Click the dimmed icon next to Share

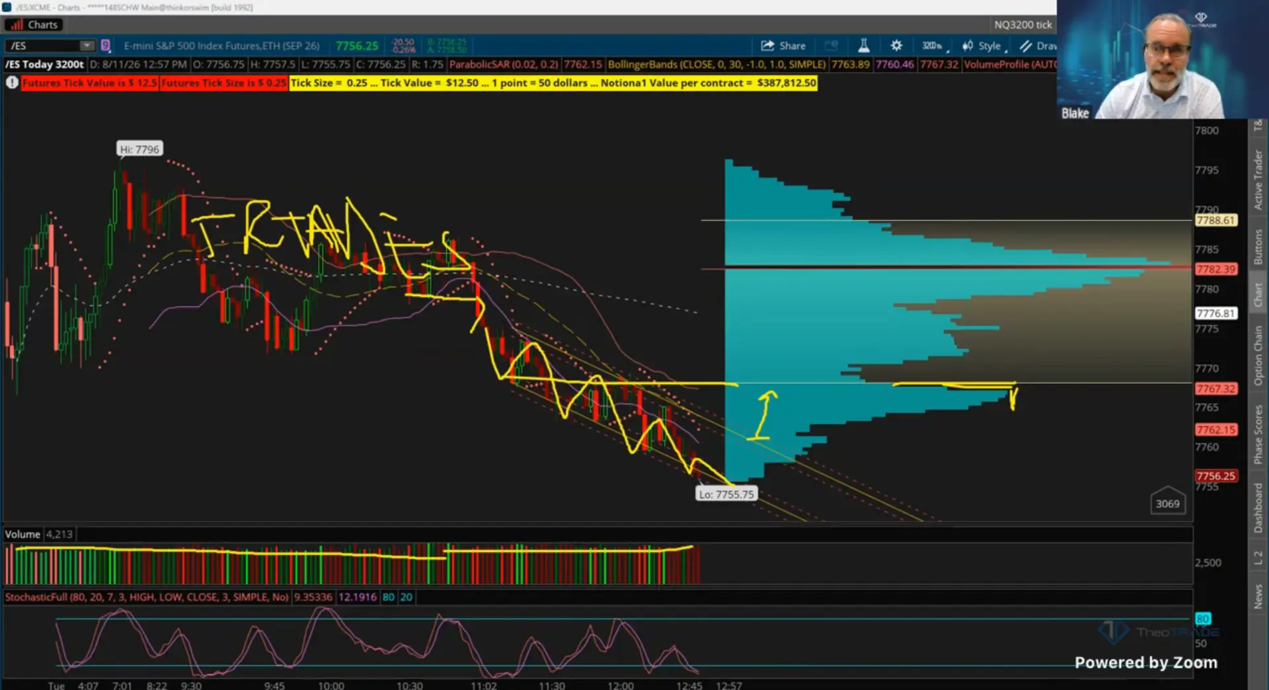(x=831, y=46)
